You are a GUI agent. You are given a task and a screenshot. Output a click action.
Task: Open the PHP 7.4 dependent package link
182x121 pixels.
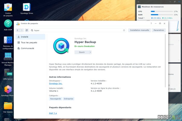[x=53, y=113]
